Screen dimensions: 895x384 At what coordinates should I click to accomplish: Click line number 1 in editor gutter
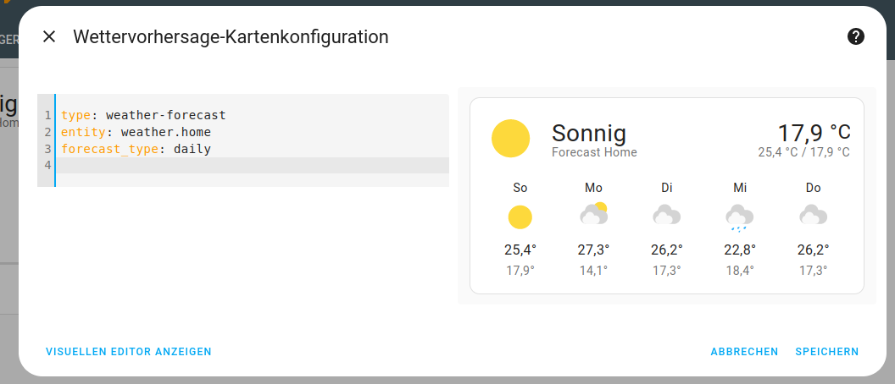(48, 115)
